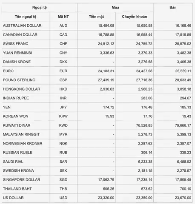
Task: Click KOREAN WON cash rate 15.93
Action: coord(110,116)
